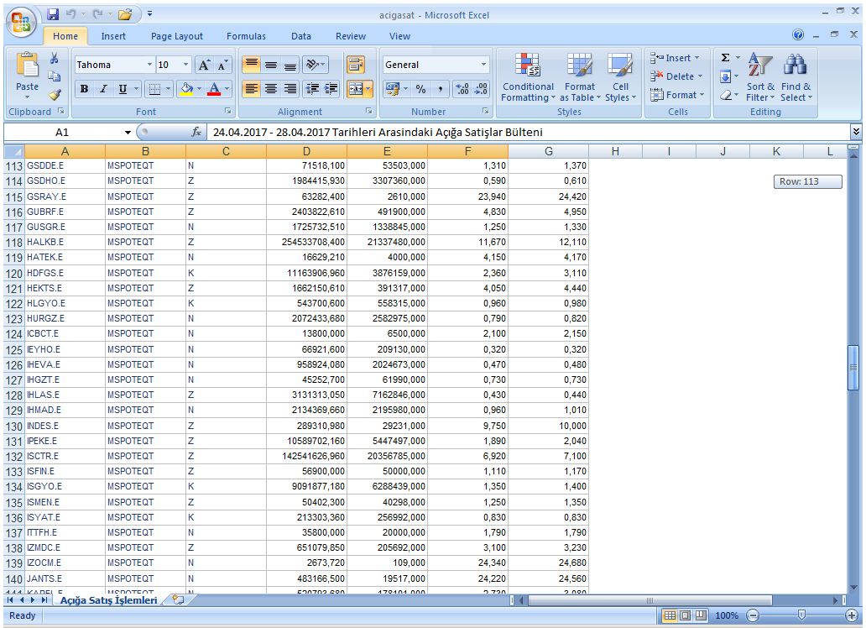Screen dimensions: 866x628
Task: Apply Accounting Number Format
Action: (x=392, y=89)
